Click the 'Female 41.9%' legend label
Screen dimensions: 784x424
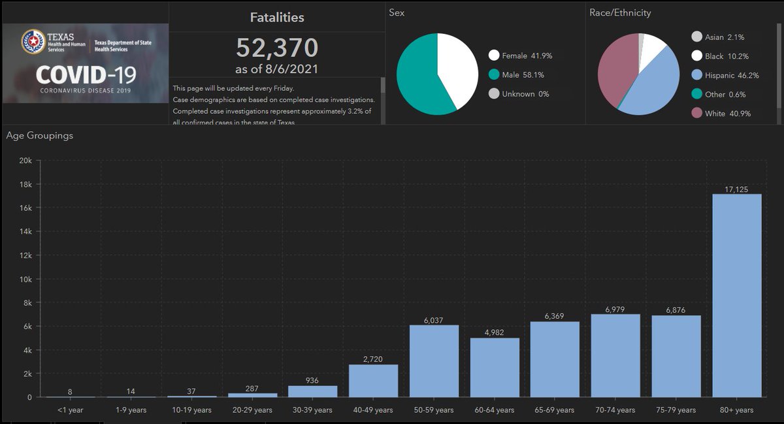(526, 56)
